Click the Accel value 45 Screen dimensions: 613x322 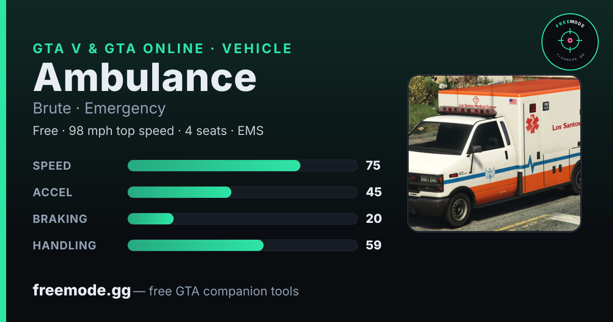point(374,192)
